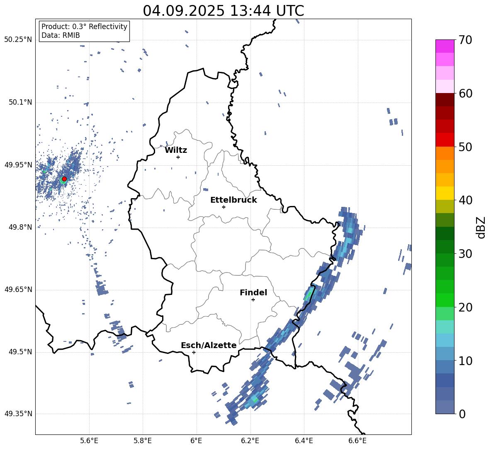
Task: Click the Ettelbruck station cross marker
Action: (x=224, y=207)
